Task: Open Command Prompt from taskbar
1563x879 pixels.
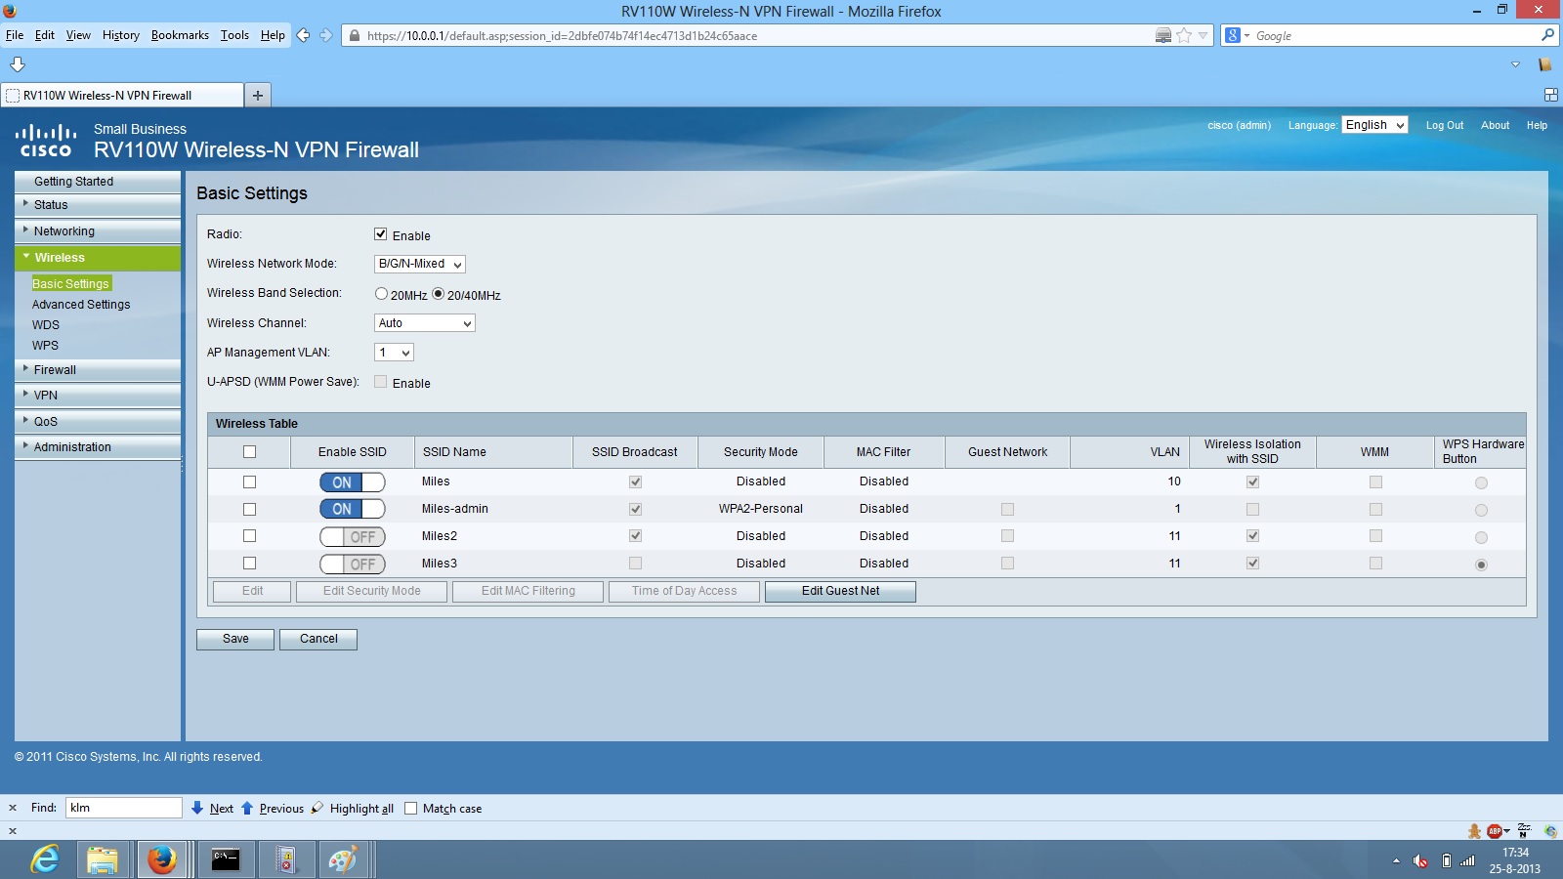Action: [x=226, y=859]
